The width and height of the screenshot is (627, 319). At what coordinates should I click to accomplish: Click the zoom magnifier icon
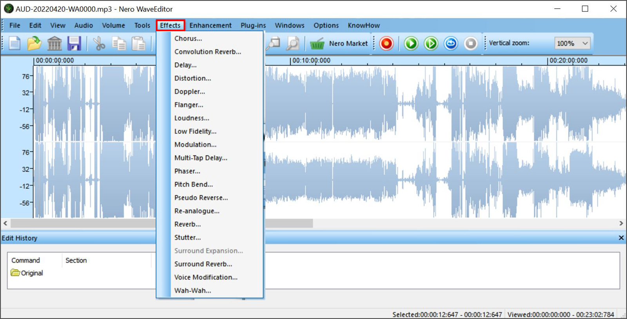[274, 43]
